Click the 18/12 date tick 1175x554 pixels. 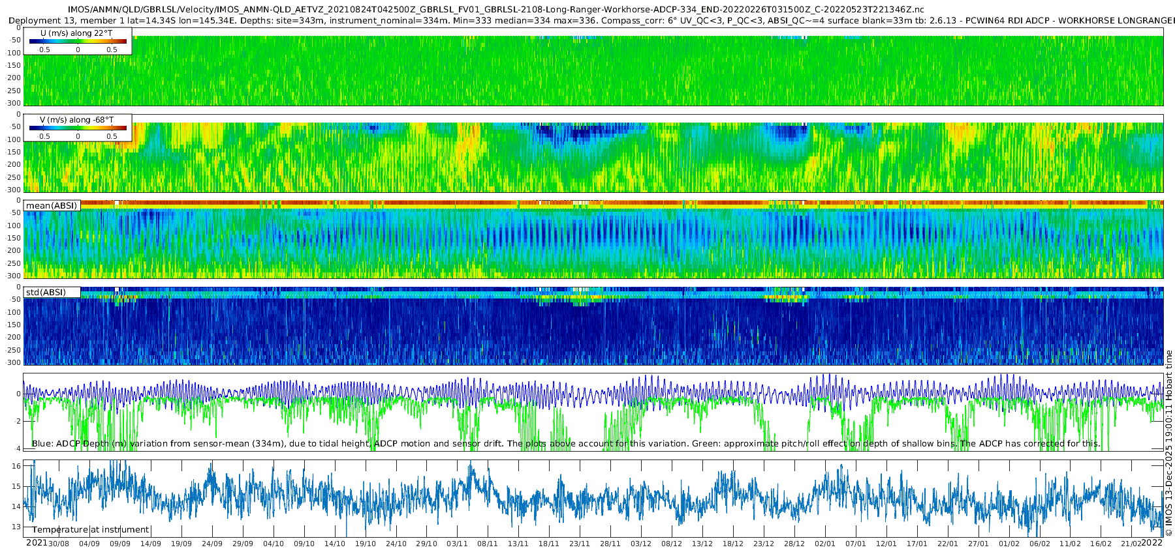pos(733,544)
